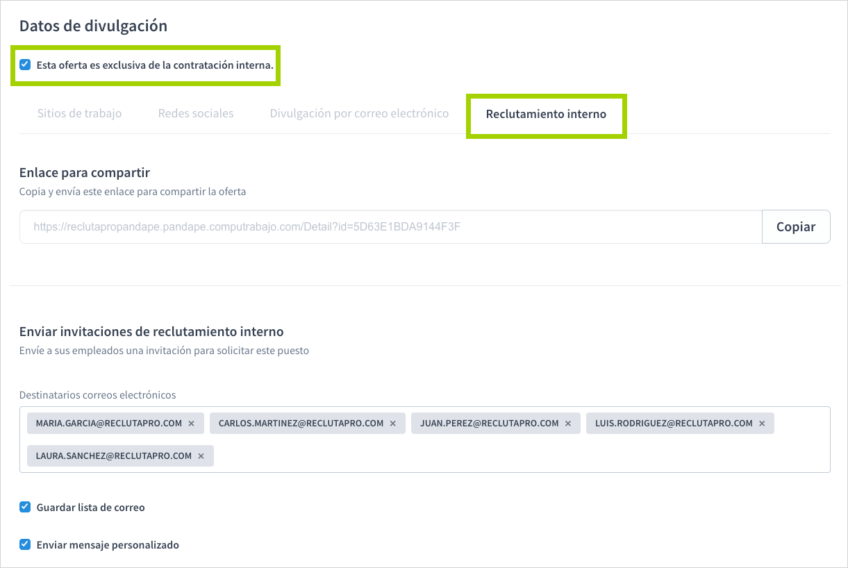Open Reclutamiento interno tab
The image size is (848, 568).
(546, 114)
